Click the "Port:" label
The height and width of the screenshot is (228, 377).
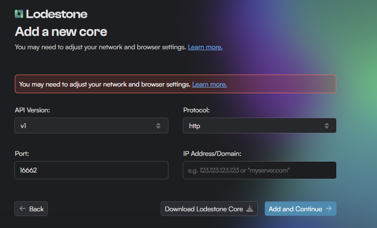22,153
